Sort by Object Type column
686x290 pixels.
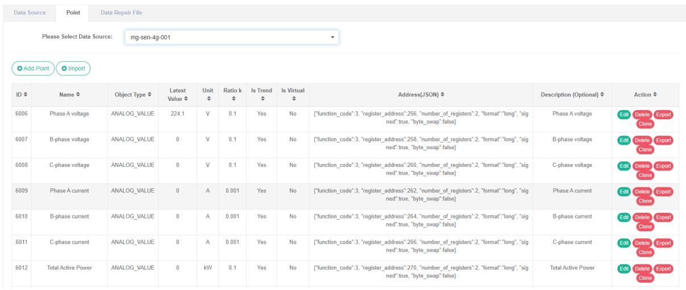coord(134,94)
